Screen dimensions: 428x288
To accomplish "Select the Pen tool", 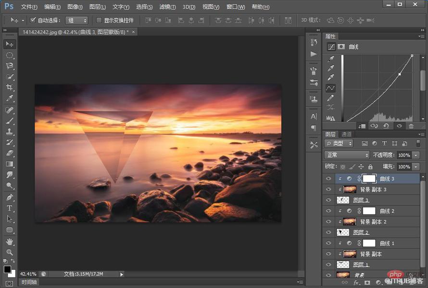I will (9, 197).
